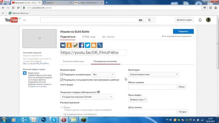Open the Категория dropdown Компьютерные игры

click(x=154, y=74)
